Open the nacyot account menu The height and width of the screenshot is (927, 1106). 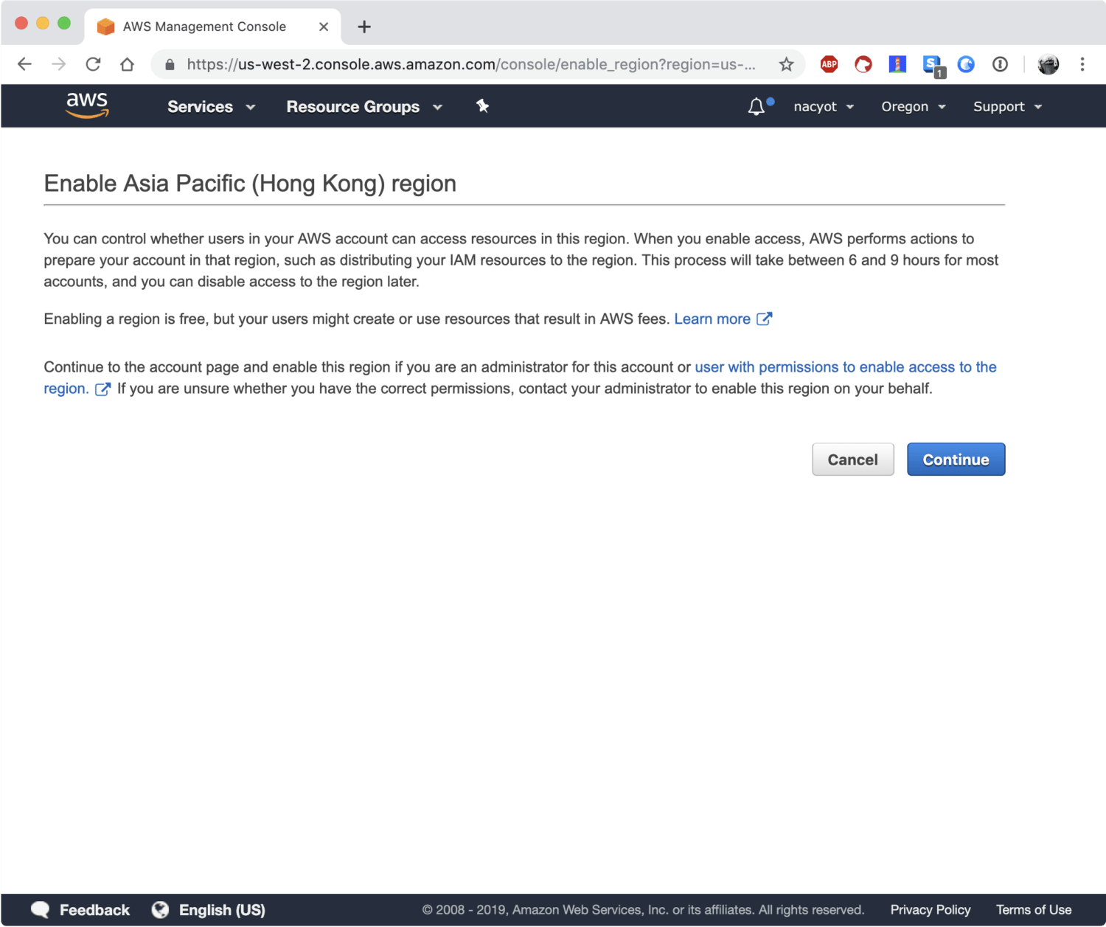click(x=823, y=107)
